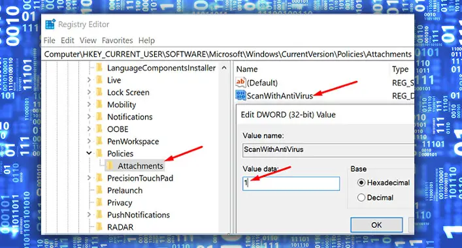Image resolution: width=462 pixels, height=248 pixels.
Task: Select the OOBE folder icon
Action: click(x=99, y=129)
